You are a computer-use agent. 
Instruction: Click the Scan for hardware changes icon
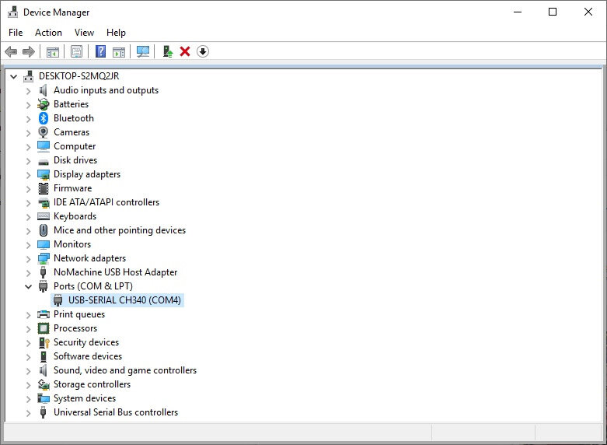click(143, 51)
